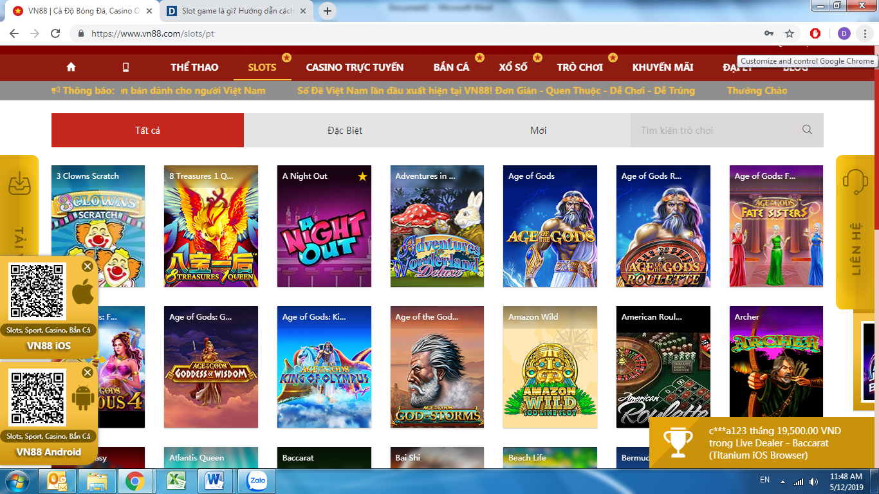The image size is (879, 494).
Task: Open Age of Gods Goddess of Wisdom
Action: point(211,367)
